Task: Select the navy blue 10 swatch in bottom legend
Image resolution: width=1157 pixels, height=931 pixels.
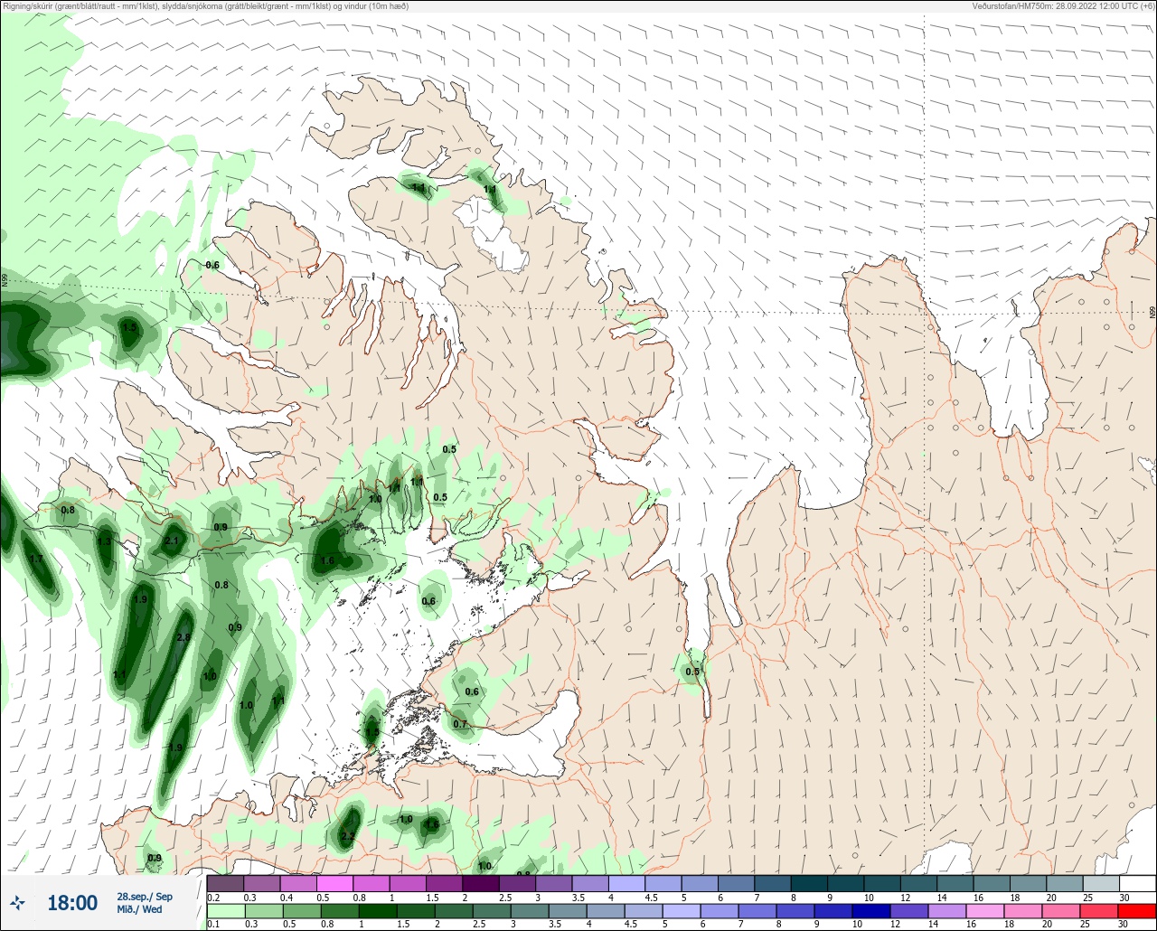Action: (x=871, y=910)
